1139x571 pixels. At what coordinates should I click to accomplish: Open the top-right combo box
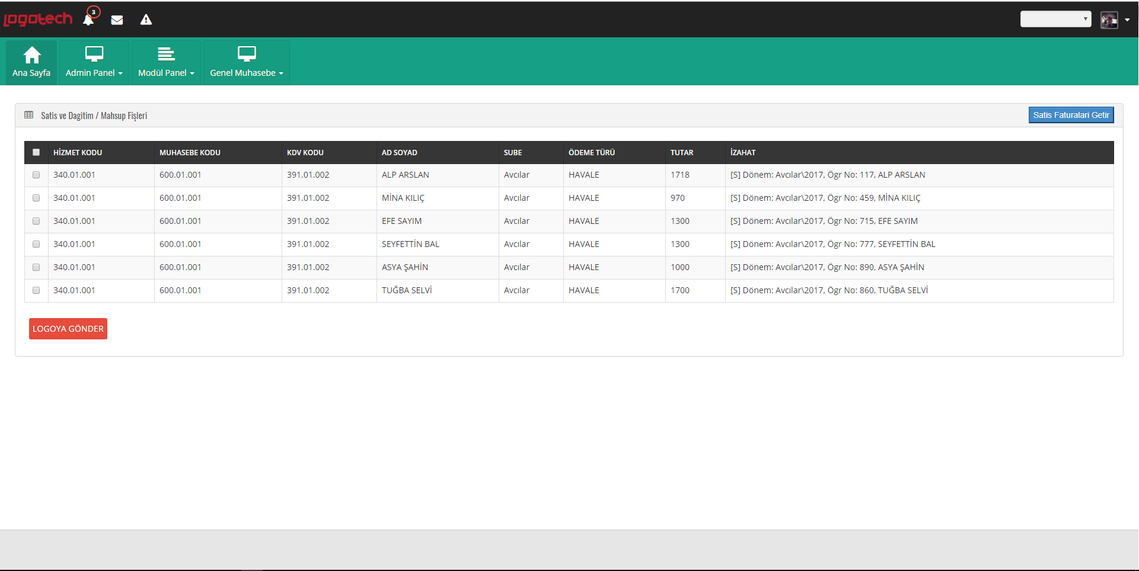(x=1055, y=19)
